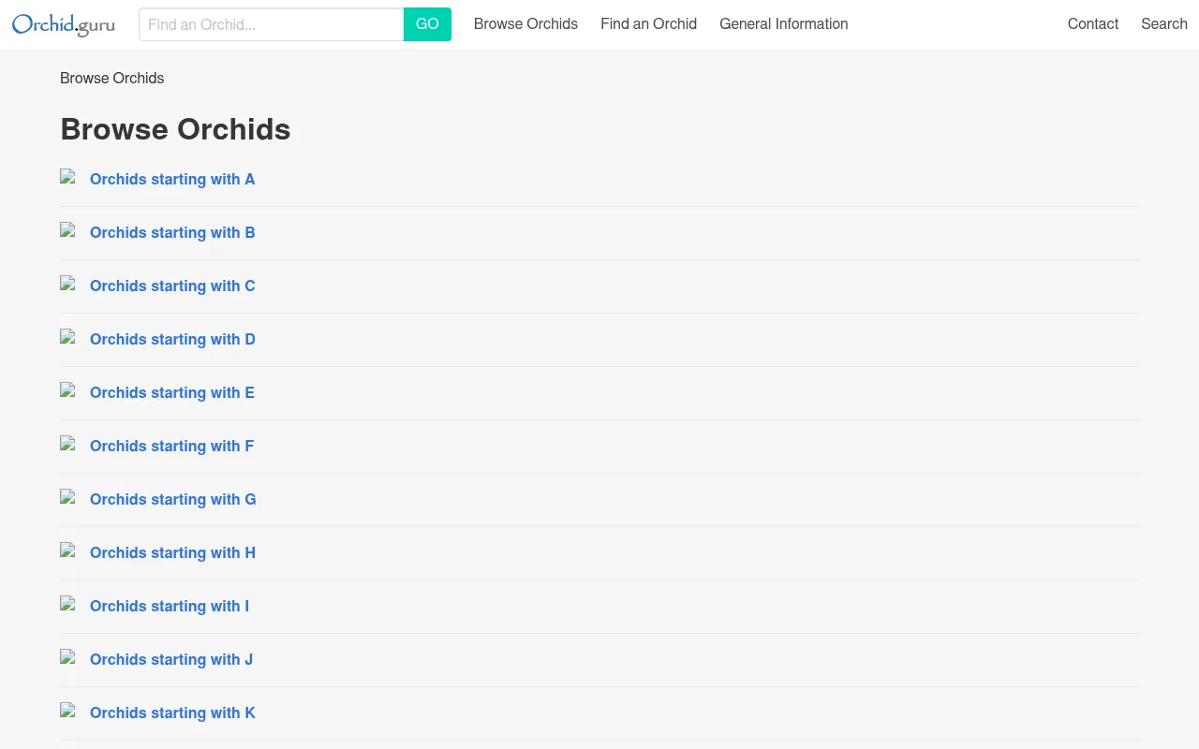
Task: Open the Search page link
Action: 1163,24
